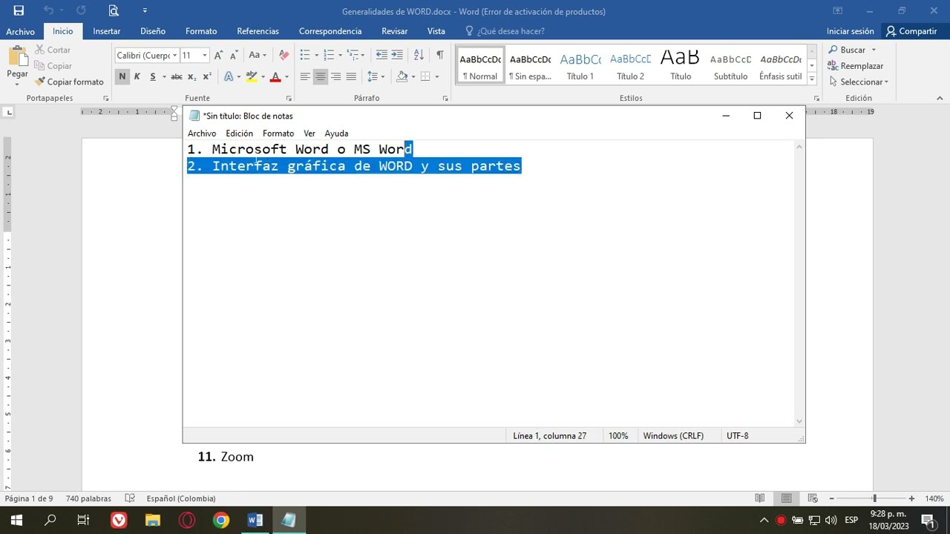Switch to the Referencias ribbon tab
The image size is (950, 534).
point(258,31)
